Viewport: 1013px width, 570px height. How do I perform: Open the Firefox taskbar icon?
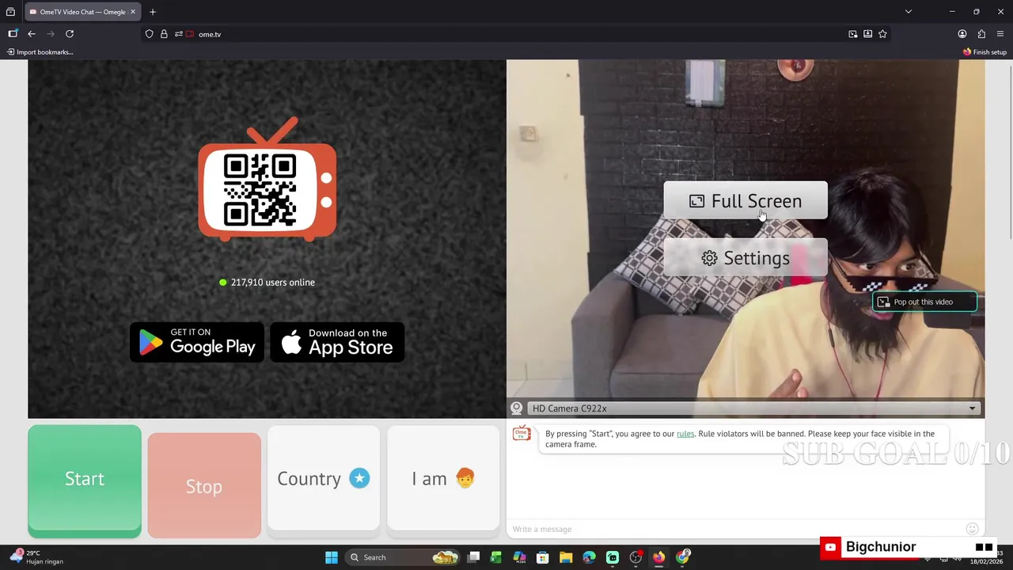point(658,557)
